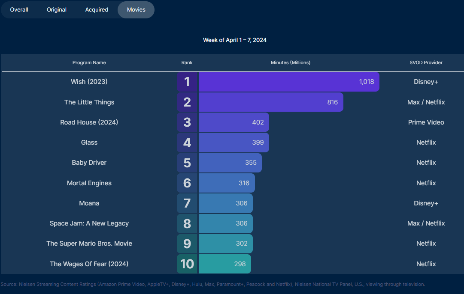Click the Program Name column header

click(89, 62)
